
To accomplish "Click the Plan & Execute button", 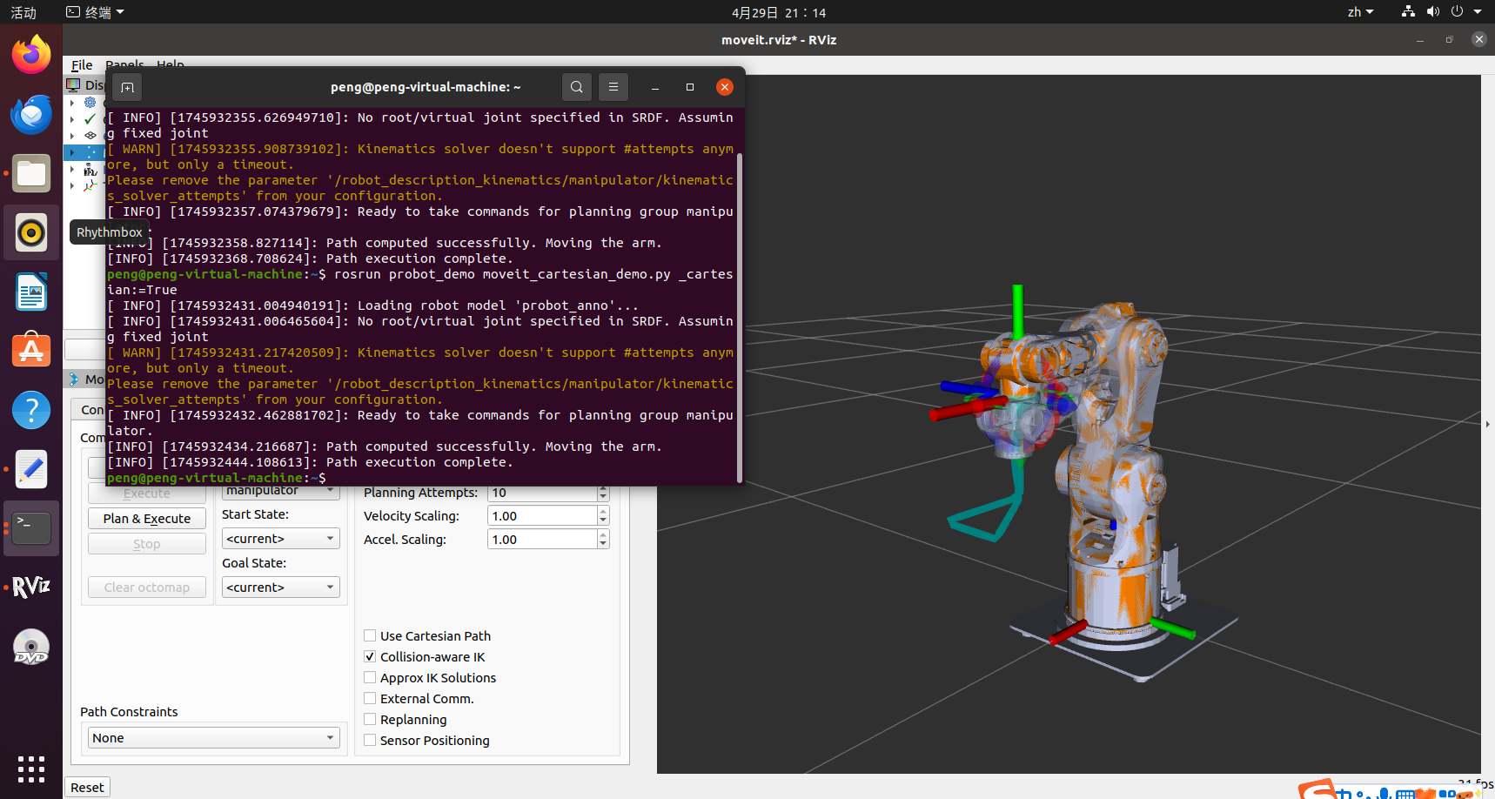I will coord(146,519).
